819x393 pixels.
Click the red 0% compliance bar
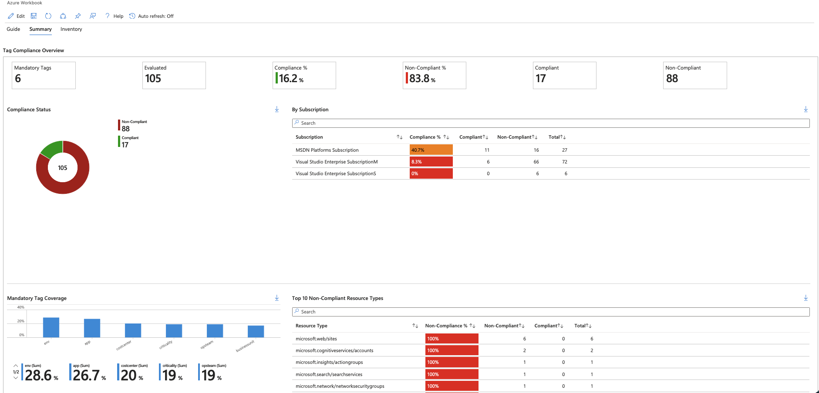point(431,173)
